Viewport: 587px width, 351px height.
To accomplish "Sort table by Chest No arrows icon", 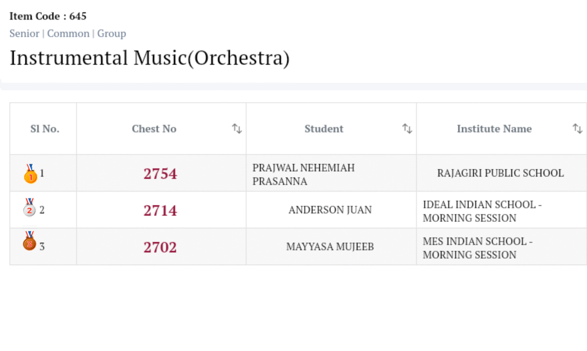I will pyautogui.click(x=237, y=128).
